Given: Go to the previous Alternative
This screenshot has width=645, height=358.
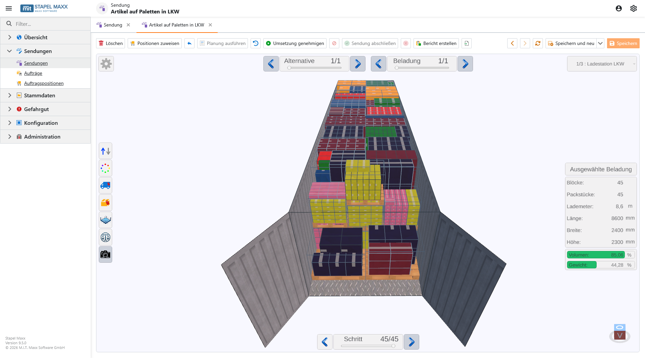Looking at the screenshot, I should (x=271, y=64).
